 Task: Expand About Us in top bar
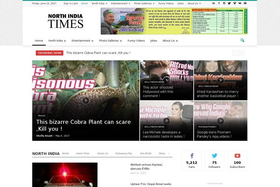194,3
